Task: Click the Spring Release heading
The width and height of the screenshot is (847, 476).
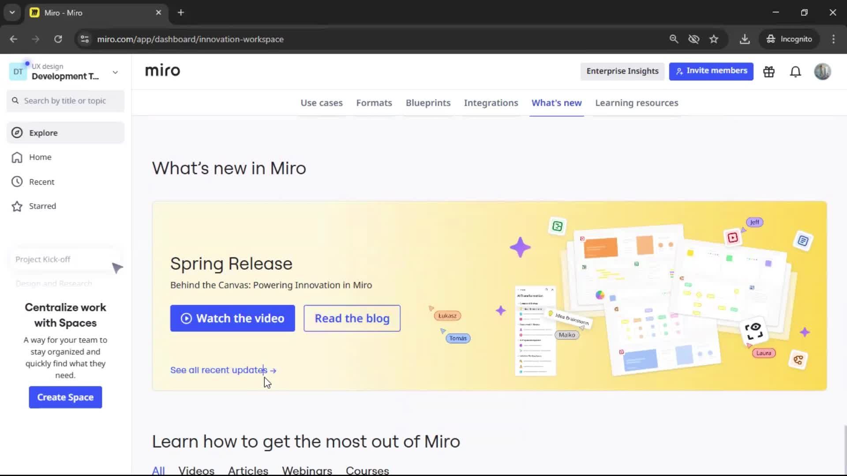Action: click(231, 264)
